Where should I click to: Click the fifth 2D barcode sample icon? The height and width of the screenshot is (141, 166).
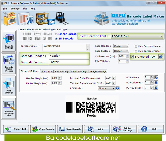coord(50,38)
